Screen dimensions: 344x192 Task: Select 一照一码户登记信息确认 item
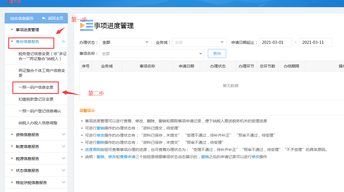pos(40,111)
